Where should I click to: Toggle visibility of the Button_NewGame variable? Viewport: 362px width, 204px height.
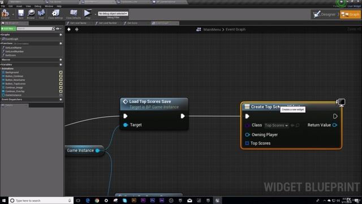tap(61, 80)
